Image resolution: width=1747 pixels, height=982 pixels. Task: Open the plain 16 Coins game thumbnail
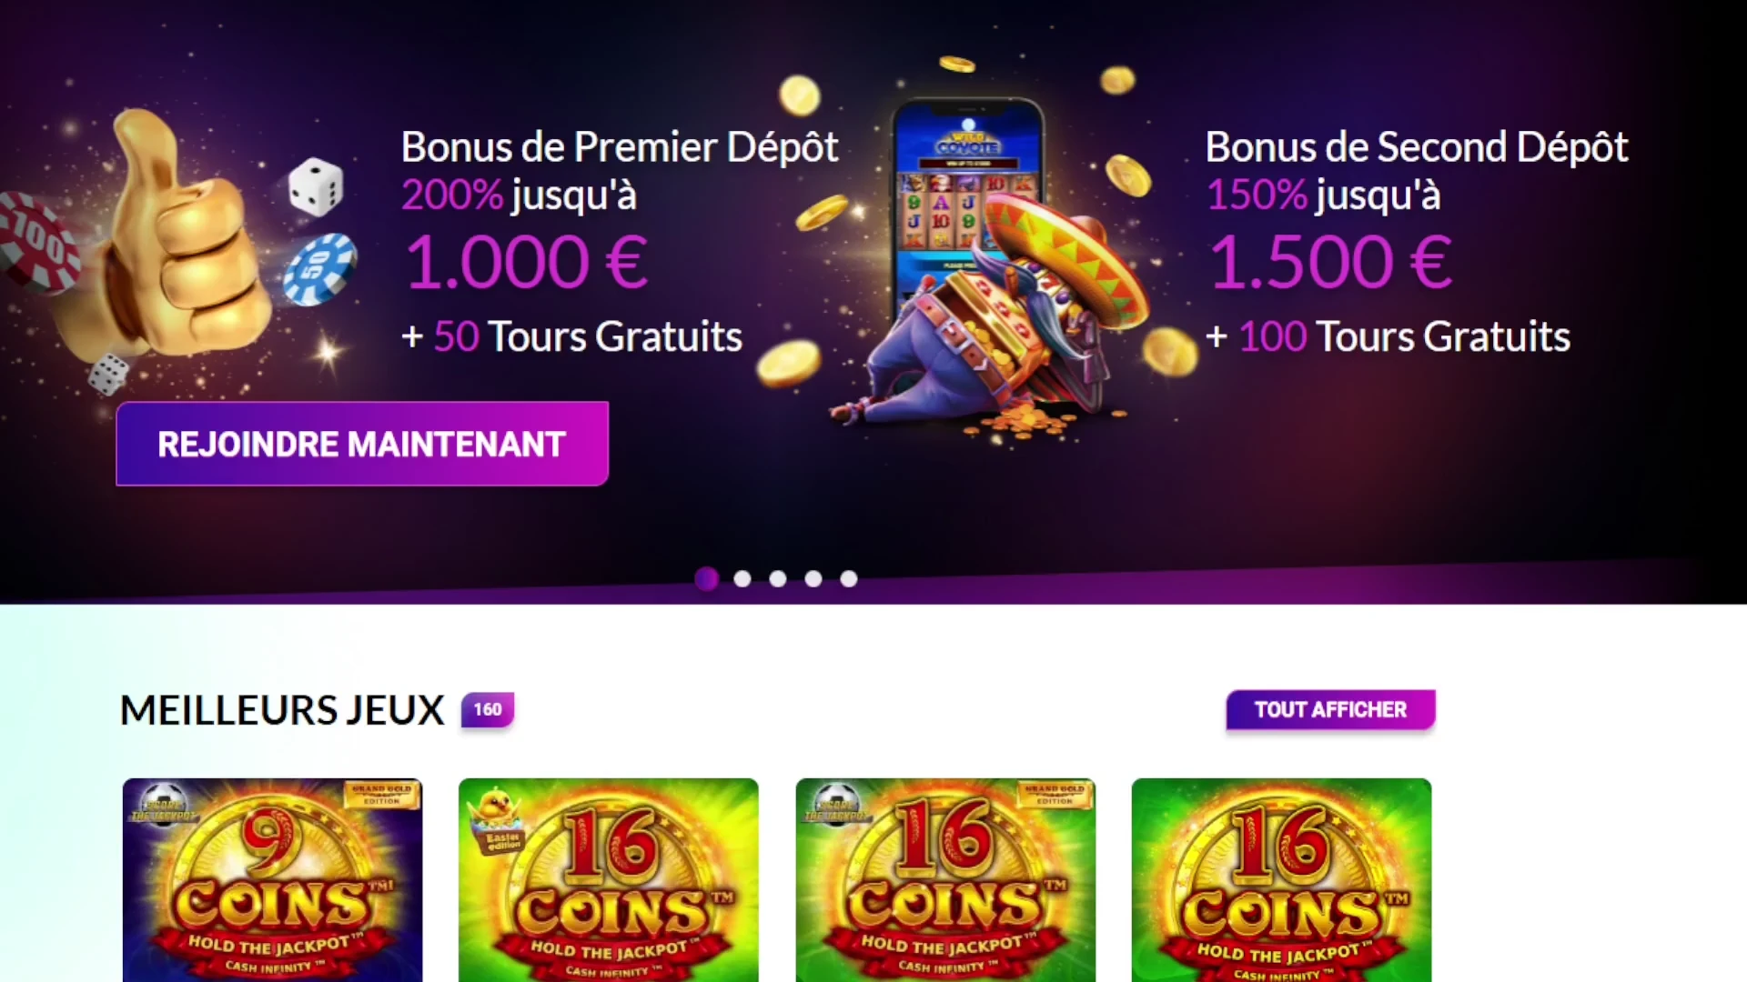[1281, 879]
